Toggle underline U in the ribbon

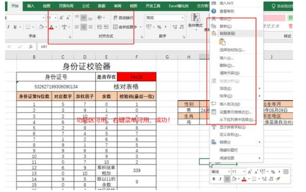coord(15,27)
